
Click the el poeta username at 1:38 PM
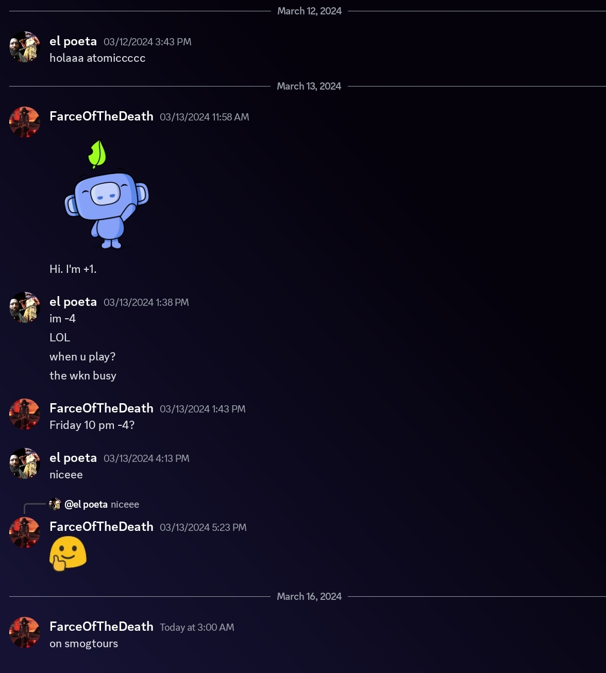tap(73, 302)
